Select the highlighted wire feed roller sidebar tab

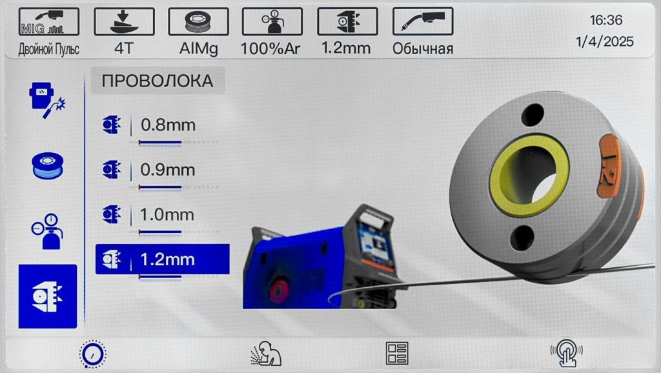click(x=48, y=296)
